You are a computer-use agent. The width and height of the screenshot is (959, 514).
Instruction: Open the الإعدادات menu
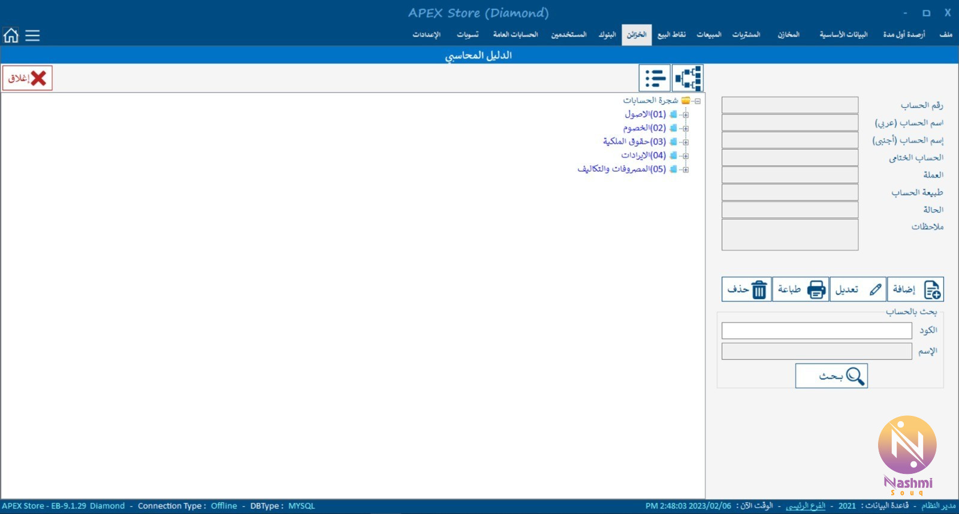[426, 35]
